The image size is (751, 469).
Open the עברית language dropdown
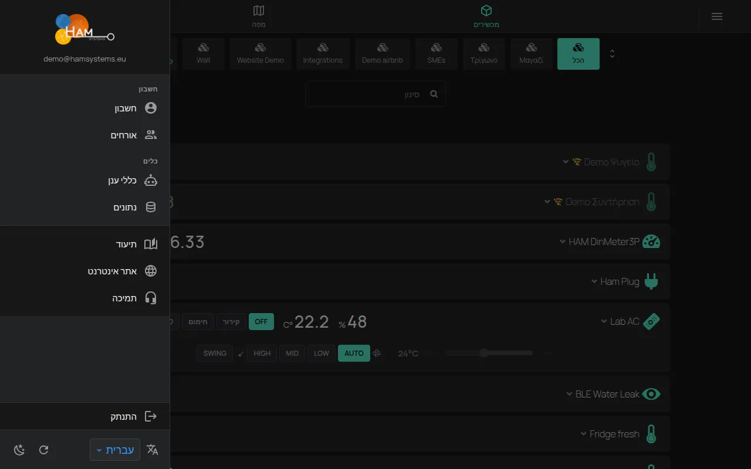click(x=115, y=450)
